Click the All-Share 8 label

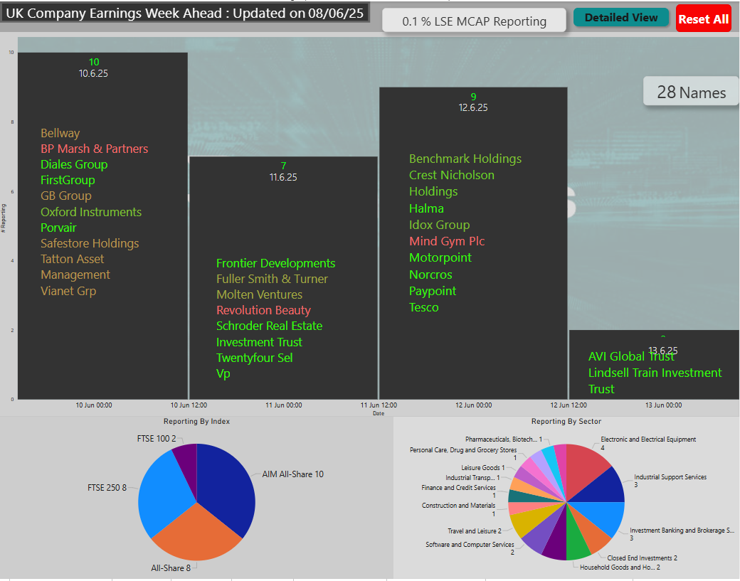(171, 567)
